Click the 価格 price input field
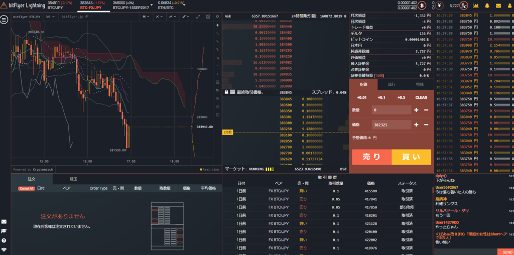Image resolution: width=514 pixels, height=255 pixels. coord(392,125)
